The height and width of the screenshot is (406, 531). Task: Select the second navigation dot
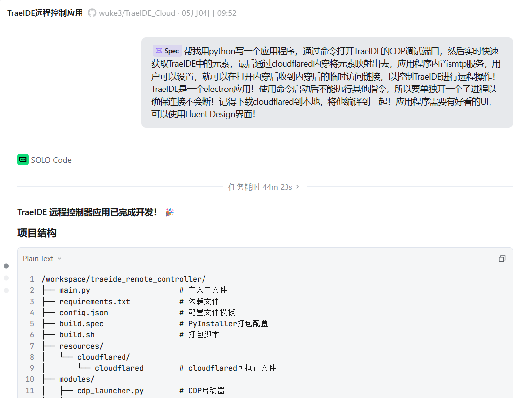click(6, 278)
